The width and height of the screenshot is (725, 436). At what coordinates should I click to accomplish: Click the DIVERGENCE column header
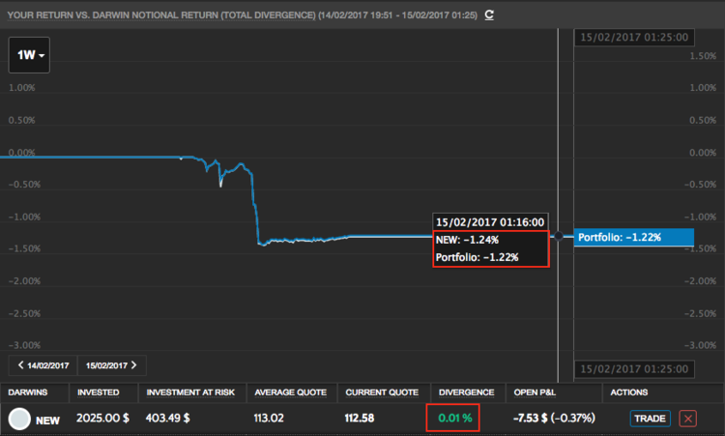pyautogui.click(x=467, y=392)
